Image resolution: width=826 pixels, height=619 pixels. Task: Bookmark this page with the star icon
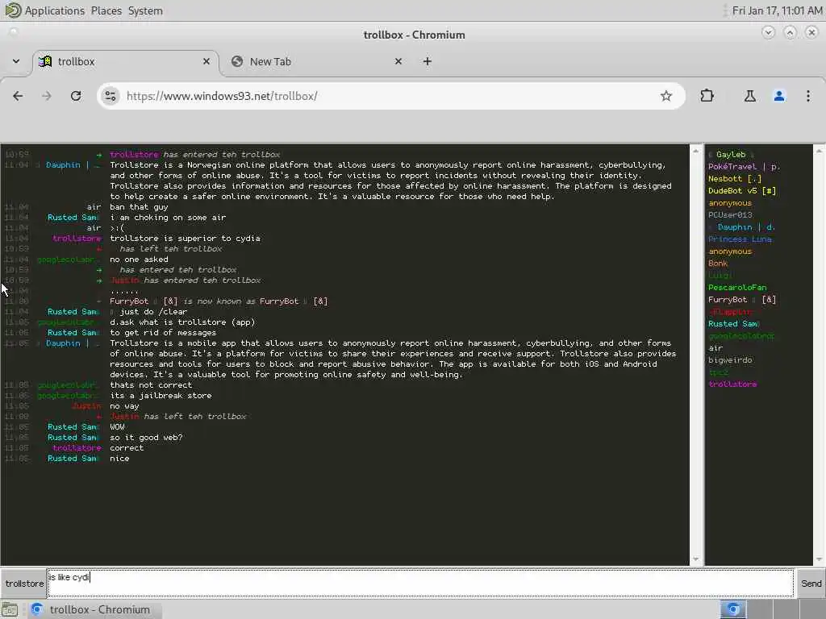click(x=665, y=96)
